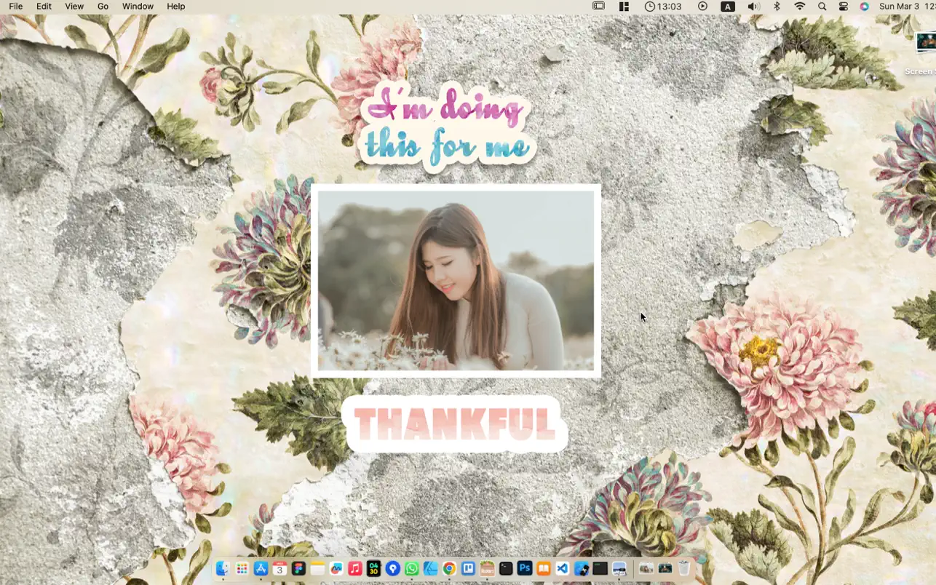The width and height of the screenshot is (936, 585).
Task: Open Photoshop from the dock
Action: click(524, 569)
